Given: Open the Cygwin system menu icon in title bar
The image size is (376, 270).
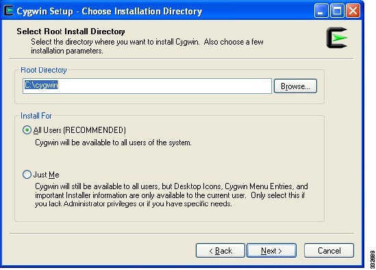Looking at the screenshot, I should pos(9,11).
